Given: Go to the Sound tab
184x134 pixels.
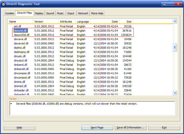Looking at the screenshot, I should [x=50, y=13].
